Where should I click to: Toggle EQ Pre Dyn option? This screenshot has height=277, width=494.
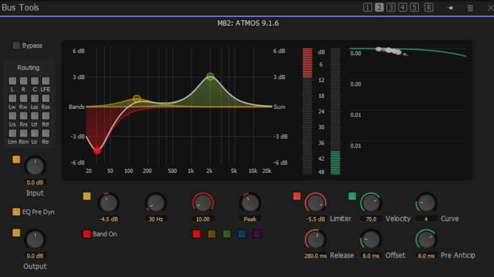point(16,212)
